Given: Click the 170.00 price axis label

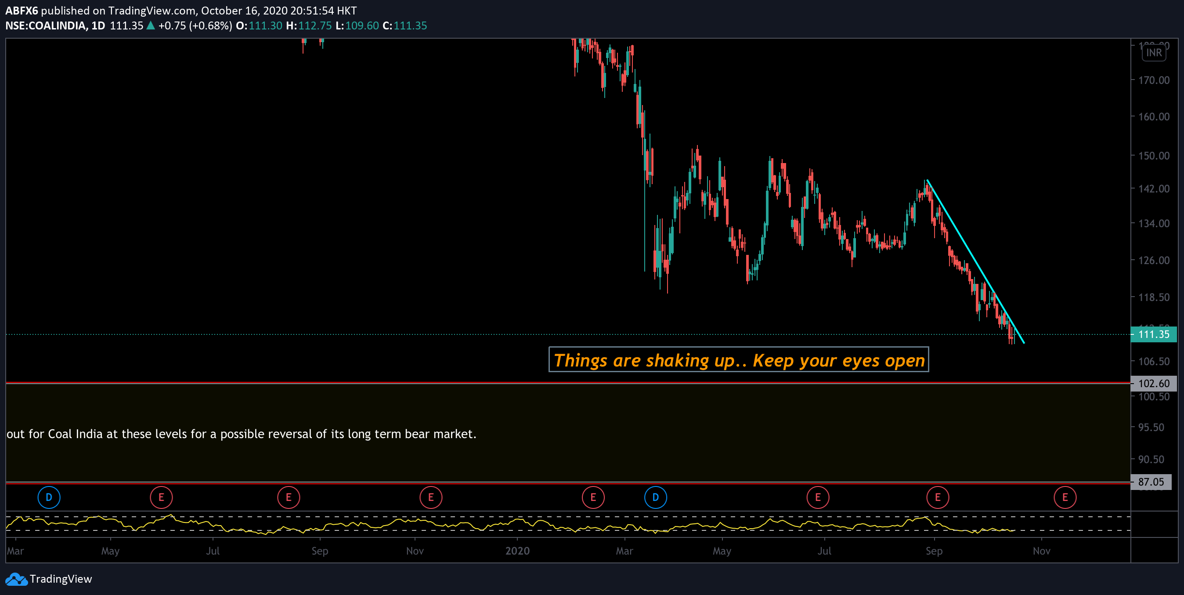Looking at the screenshot, I should [1154, 80].
